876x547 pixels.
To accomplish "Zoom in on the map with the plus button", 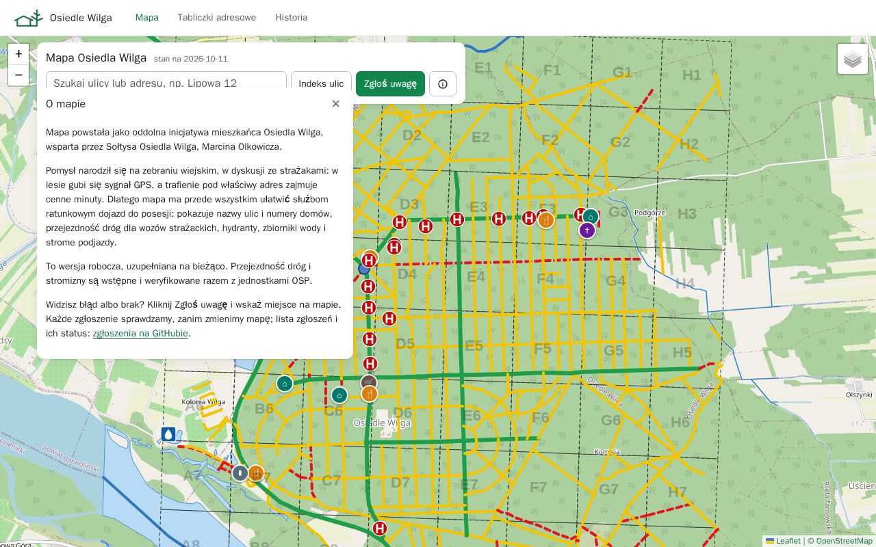I will (x=18, y=54).
